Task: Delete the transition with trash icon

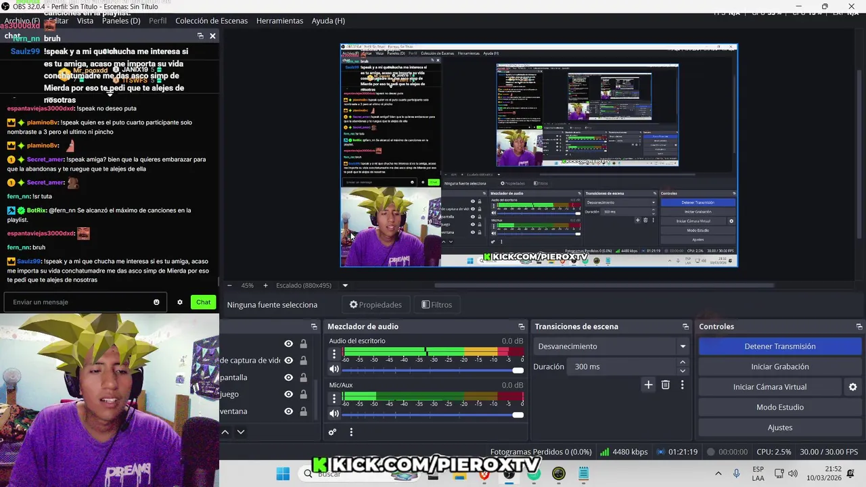Action: click(x=666, y=385)
